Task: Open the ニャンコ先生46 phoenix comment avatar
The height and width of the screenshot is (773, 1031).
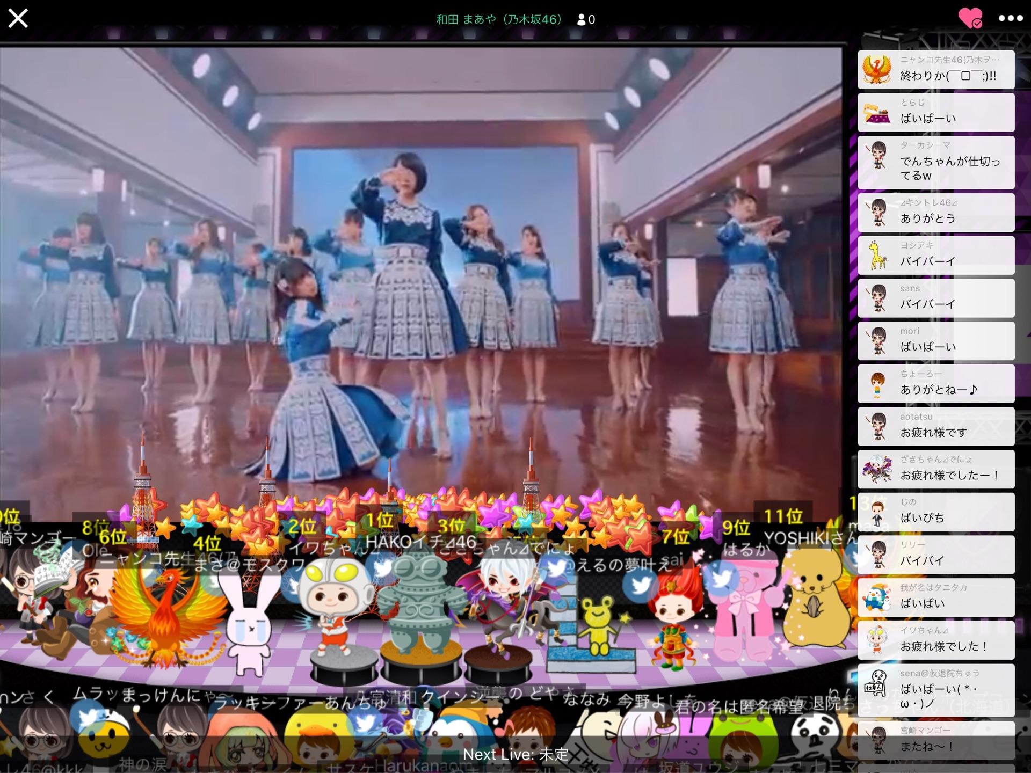Action: coord(877,70)
